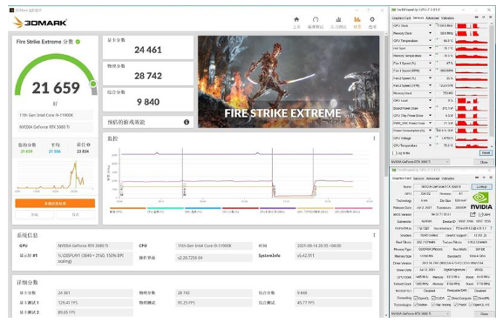The width and height of the screenshot is (503, 323).
Task: Toggle the CUDA computing checkbox
Action: pyautogui.click(x=433, y=299)
